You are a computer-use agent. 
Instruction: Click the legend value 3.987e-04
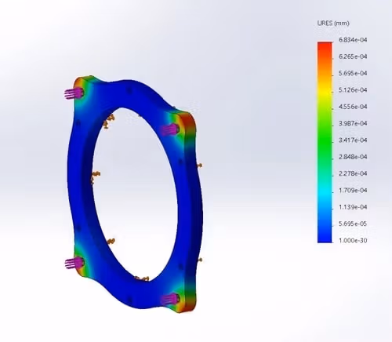[x=353, y=123]
